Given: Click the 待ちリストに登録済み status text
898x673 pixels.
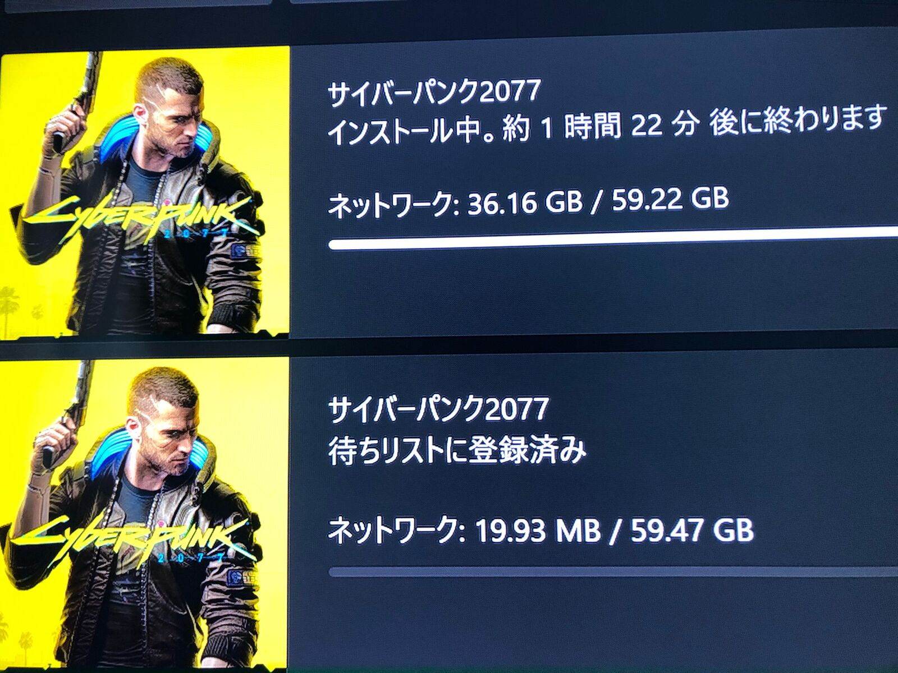Looking at the screenshot, I should click(456, 451).
